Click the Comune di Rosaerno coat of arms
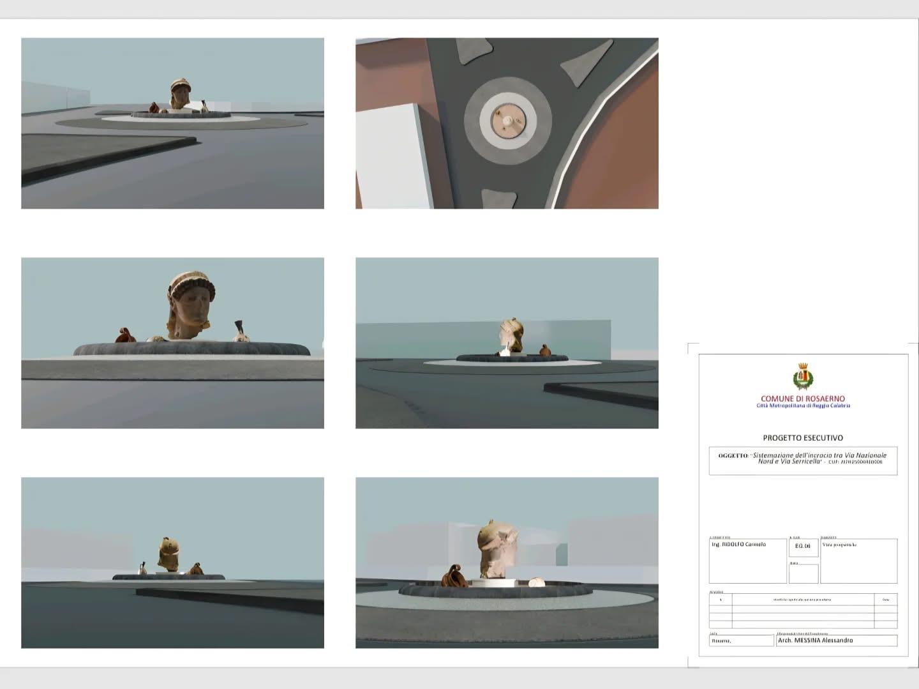Viewport: 919px width, 689px height. coord(802,376)
